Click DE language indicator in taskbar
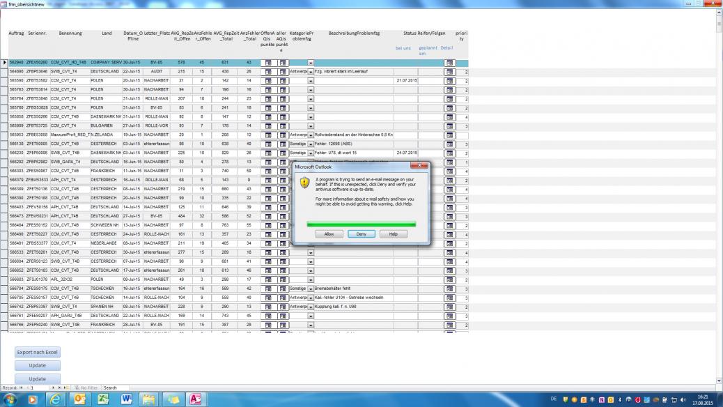Image resolution: width=723 pixels, height=407 pixels. click(x=553, y=399)
